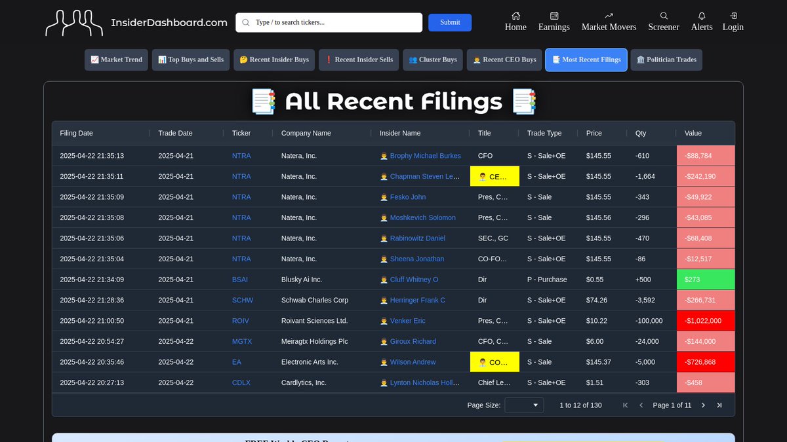The image size is (787, 442).
Task: Click person icon beside Herringer Frank C
Action: click(x=384, y=300)
